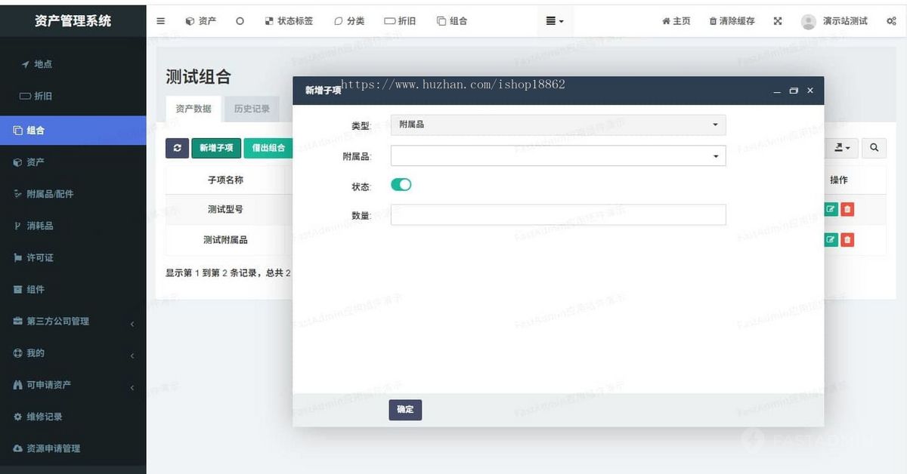Screen dimensions: 907x474
Task: Open the 主页 home icon
Action: [x=665, y=21]
